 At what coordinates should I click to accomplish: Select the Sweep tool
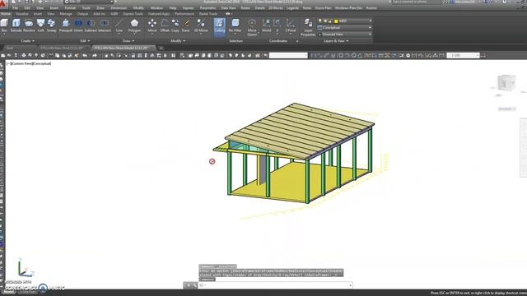[51, 25]
